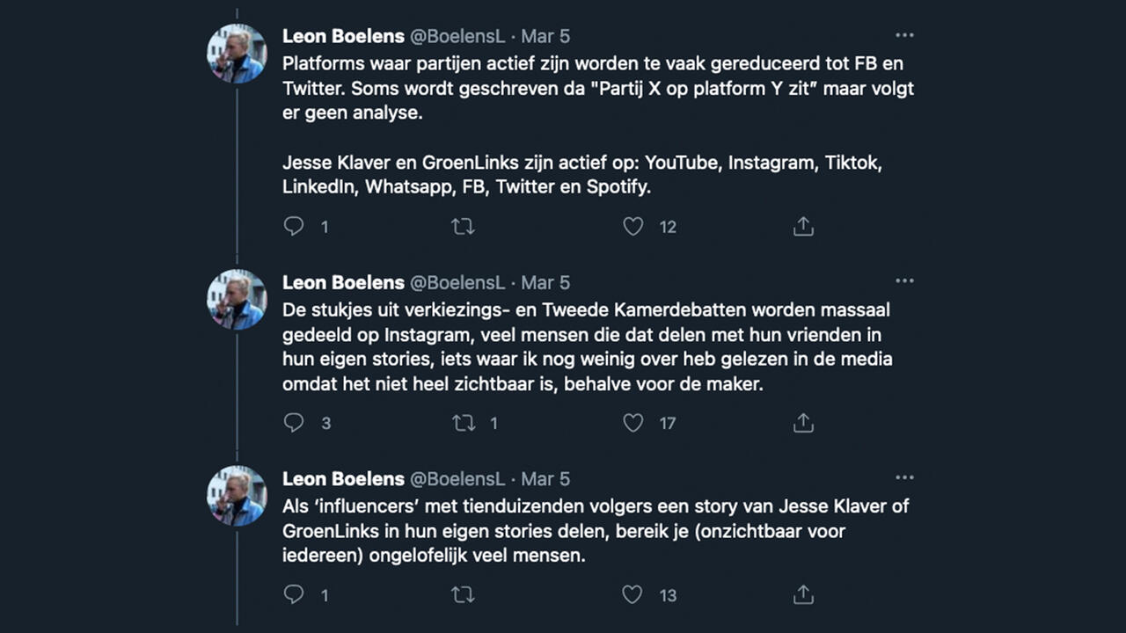Open the Mar 5 timestamp of third tweet
1126x633 pixels.
click(x=545, y=478)
